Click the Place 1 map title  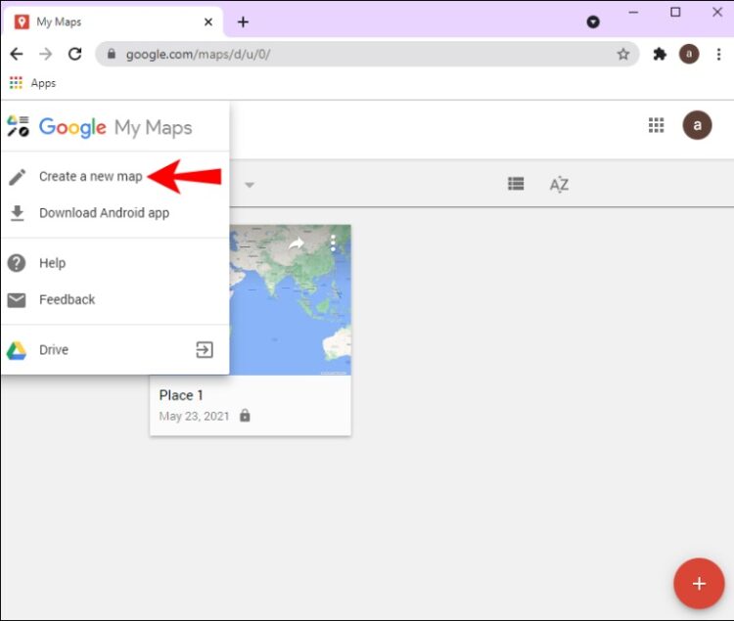(181, 395)
